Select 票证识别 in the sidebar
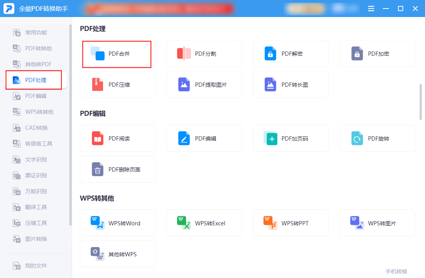Screen dimensions: 425x278 pyautogui.click(x=36, y=175)
